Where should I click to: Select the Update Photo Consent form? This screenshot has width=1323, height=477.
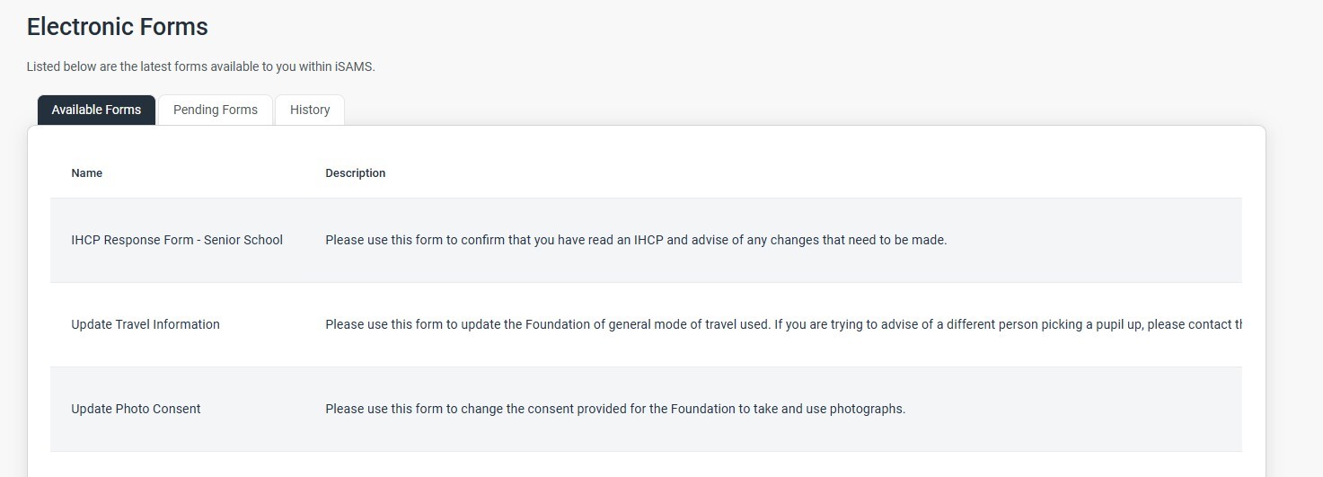(136, 409)
